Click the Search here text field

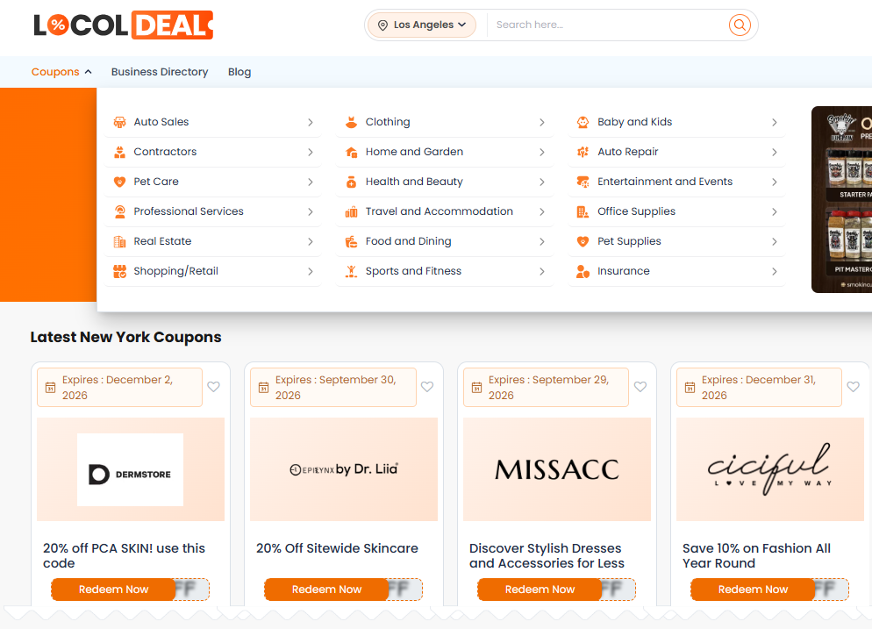coord(606,25)
